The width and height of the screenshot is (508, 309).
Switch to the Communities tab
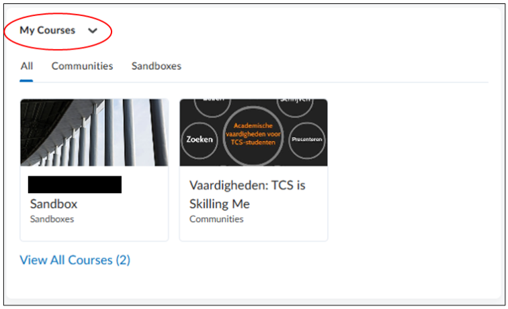point(82,66)
